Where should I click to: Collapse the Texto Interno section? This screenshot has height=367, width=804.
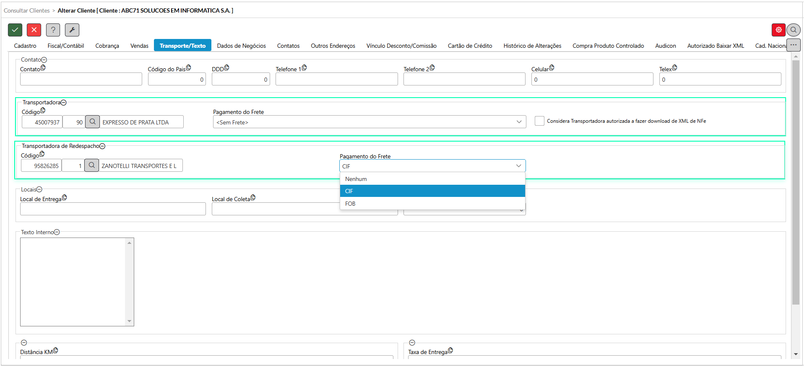[x=57, y=232]
